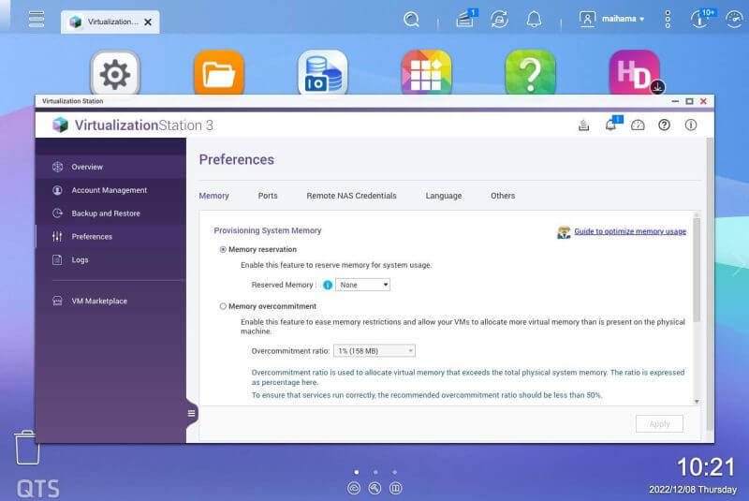Open the QTS dashboard gauge icon
Viewport: 749px width, 501px height.
point(734,20)
